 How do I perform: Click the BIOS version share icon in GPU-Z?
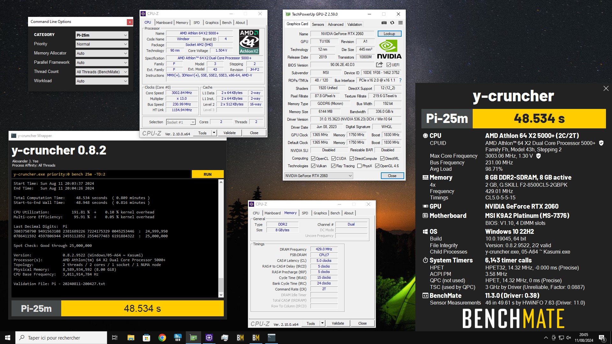[x=379, y=65]
